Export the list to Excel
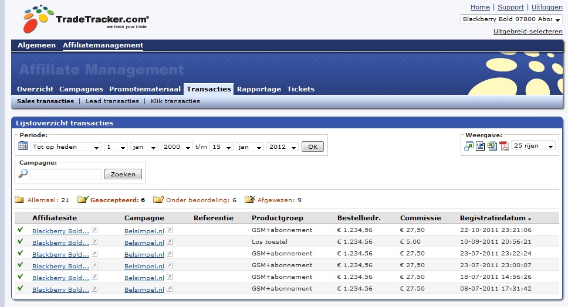The width and height of the screenshot is (568, 307). [492, 146]
